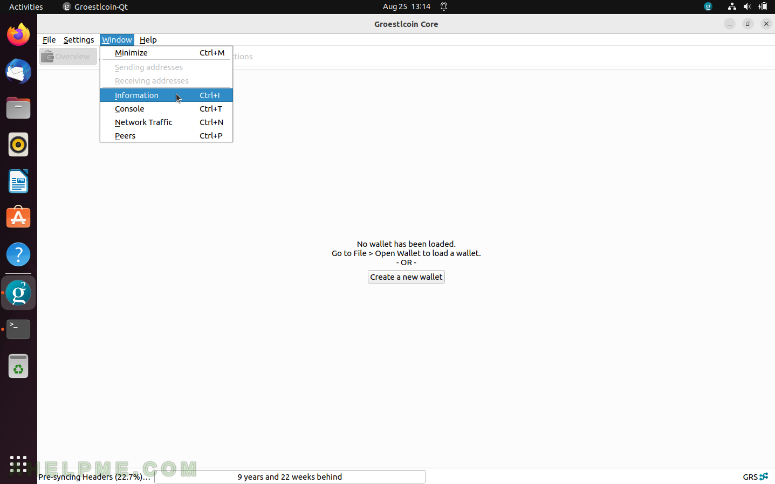Choose Minimize from Window menu
775x484 pixels.
[x=166, y=53]
